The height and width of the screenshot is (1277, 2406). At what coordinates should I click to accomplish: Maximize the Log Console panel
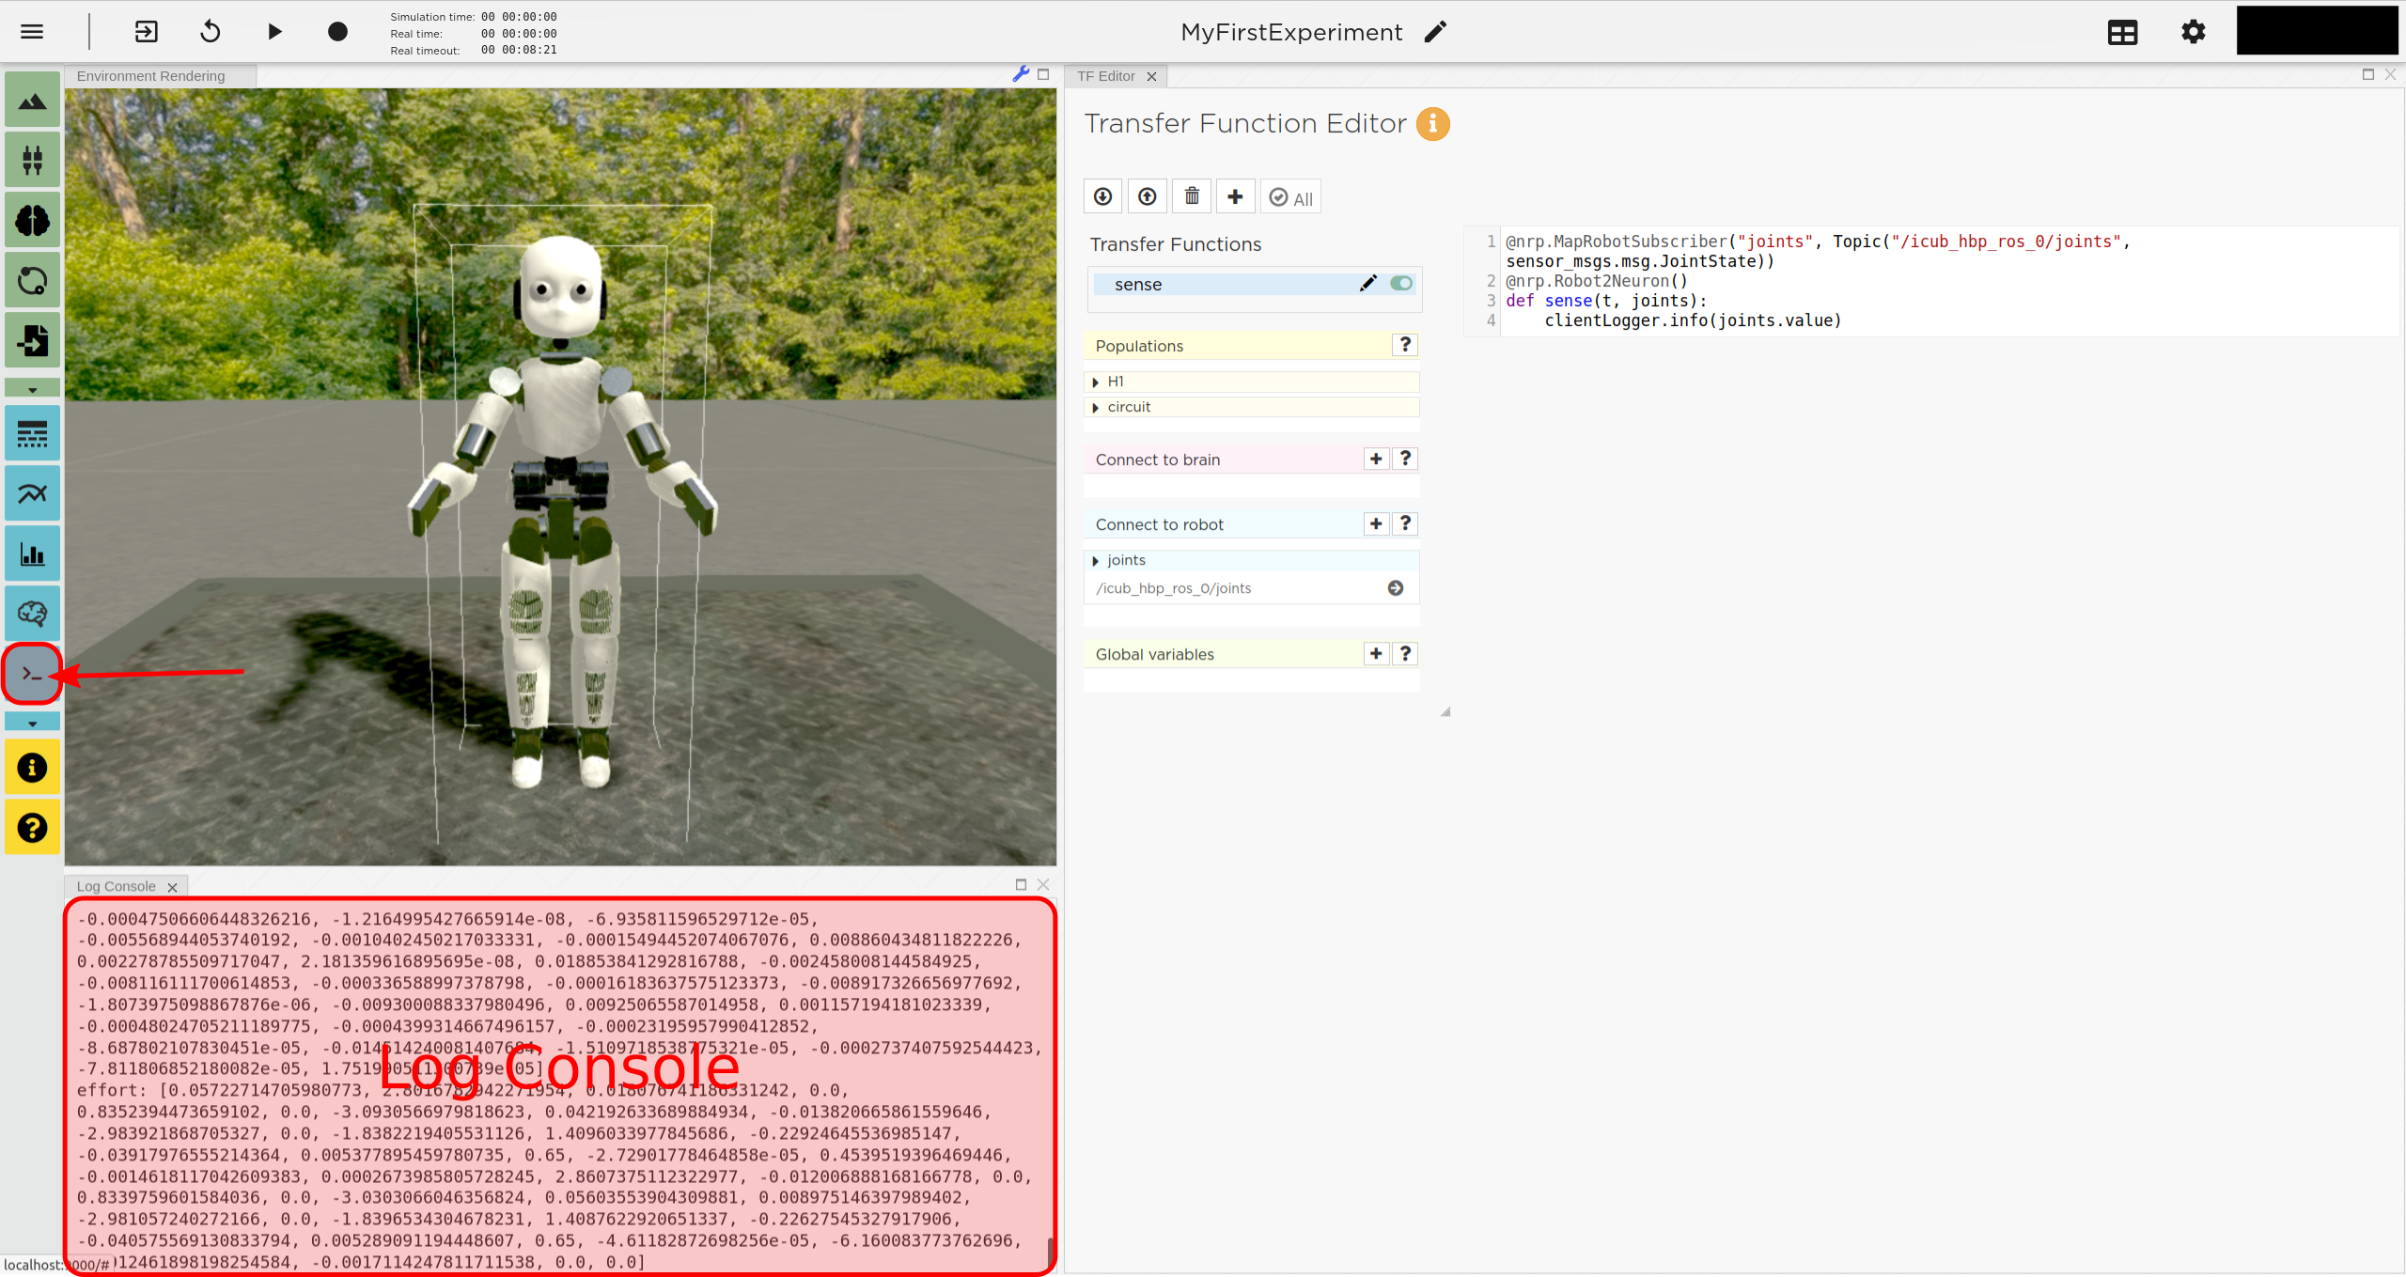tap(1022, 884)
